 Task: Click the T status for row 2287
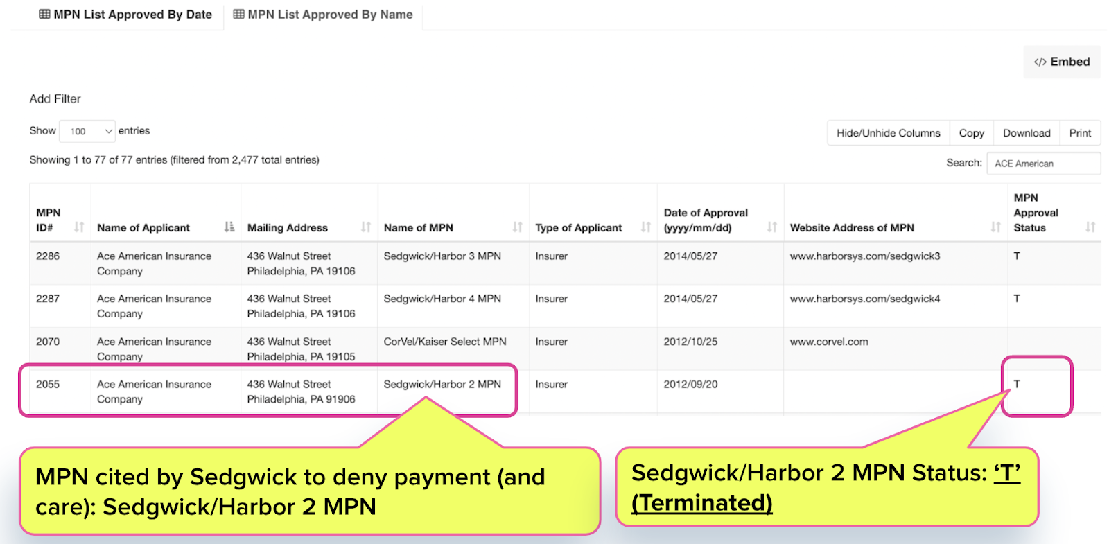(1017, 299)
